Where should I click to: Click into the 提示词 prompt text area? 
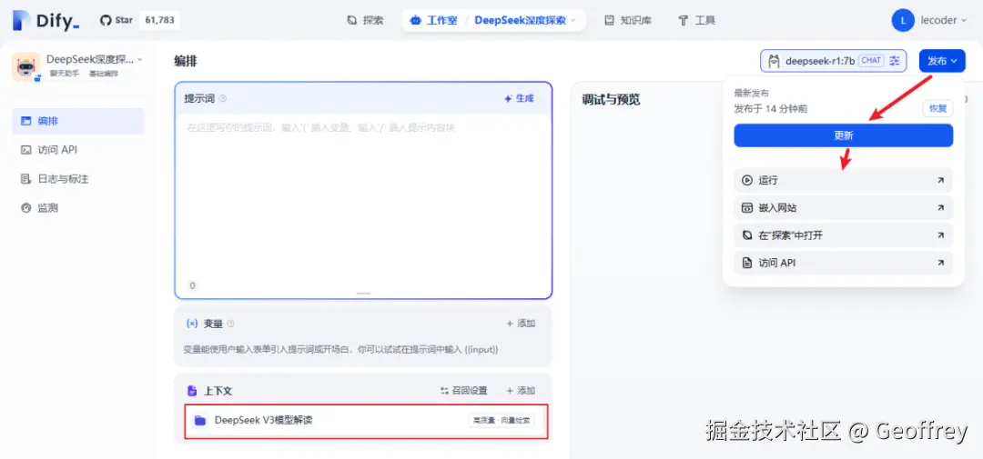coord(363,197)
